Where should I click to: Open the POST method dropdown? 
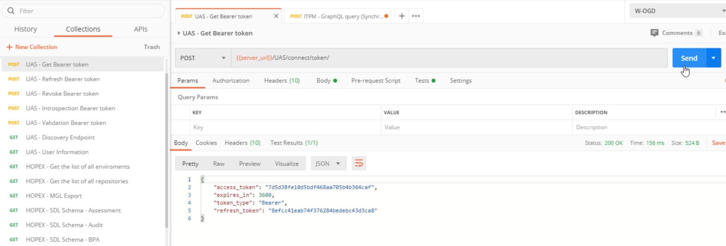pyautogui.click(x=203, y=58)
